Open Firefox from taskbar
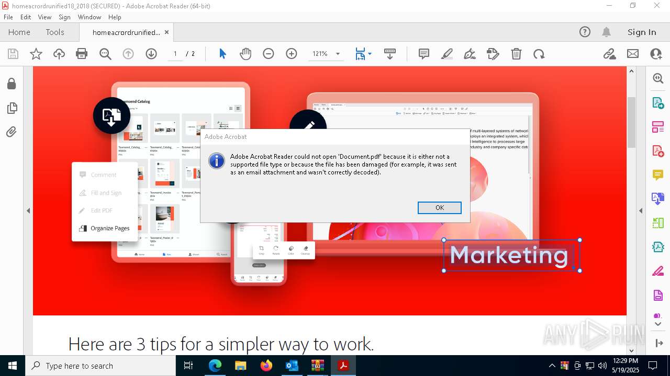The height and width of the screenshot is (376, 670). (x=266, y=366)
